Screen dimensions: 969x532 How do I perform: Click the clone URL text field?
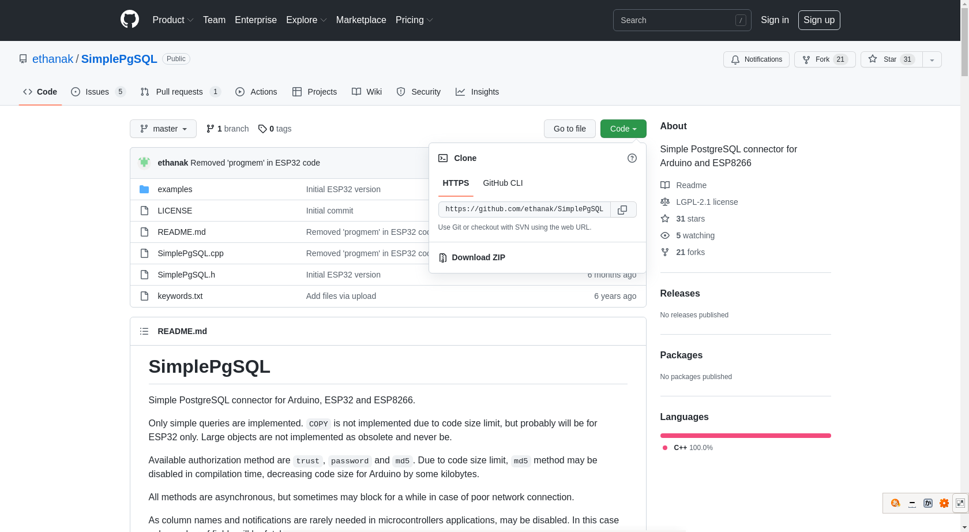click(x=524, y=209)
